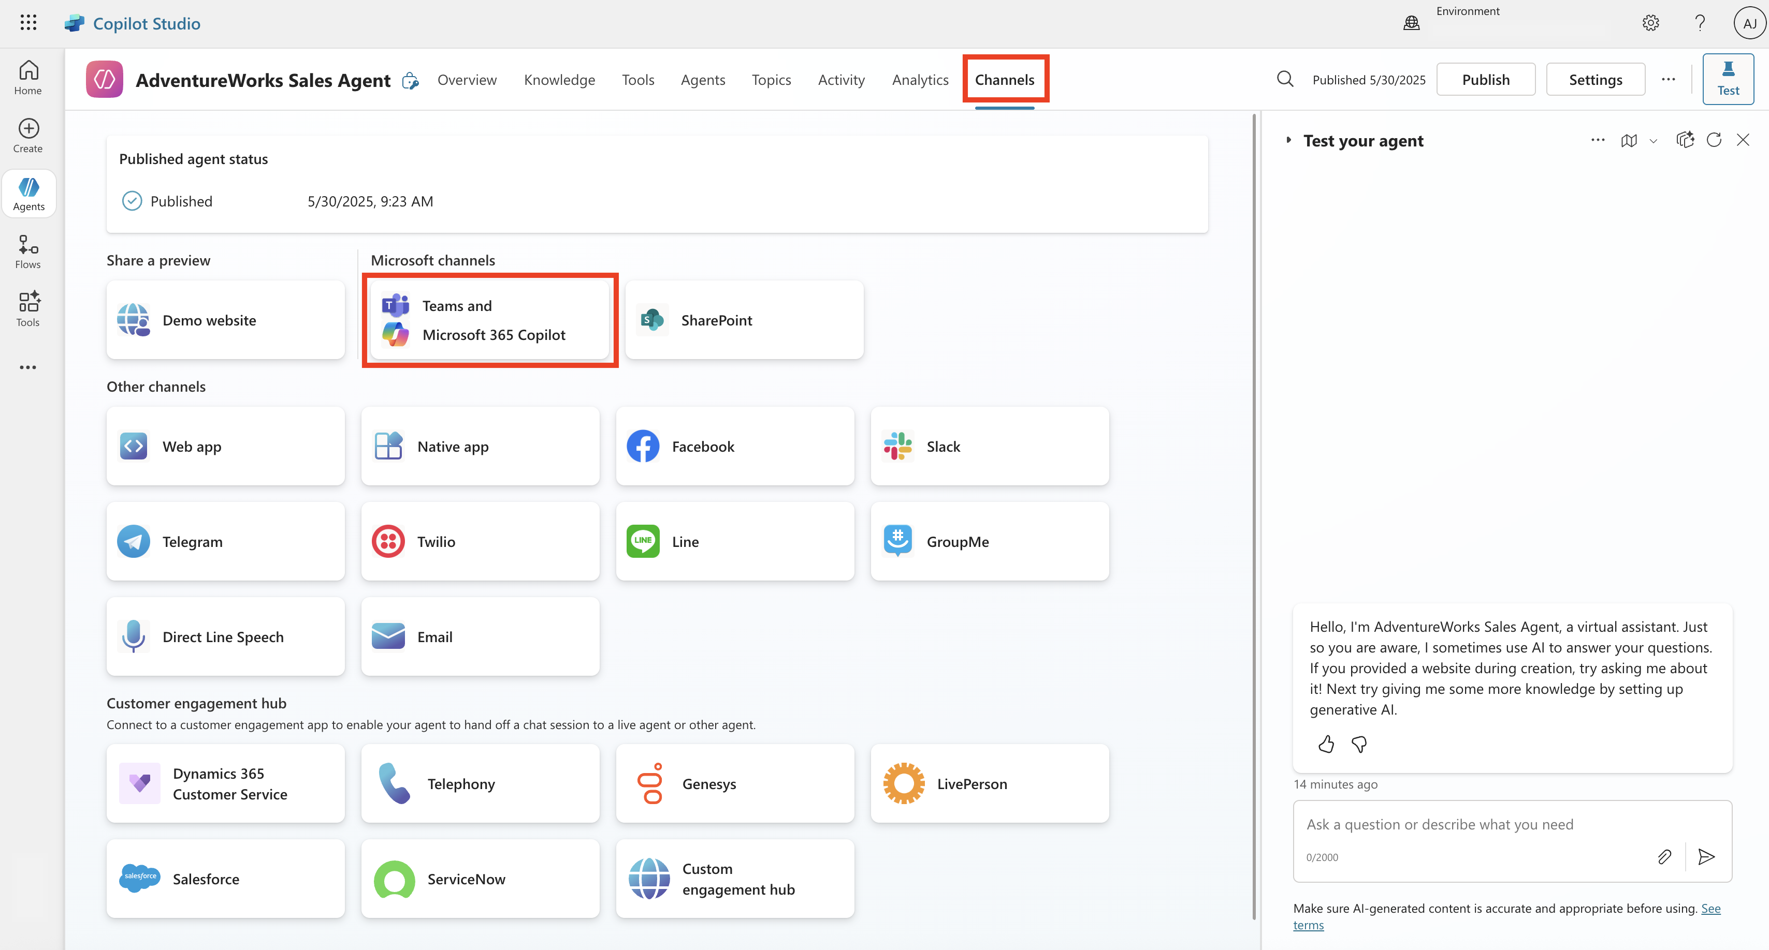Click the search magnifier icon
Screen dimensions: 1769x950
[x=1285, y=80]
